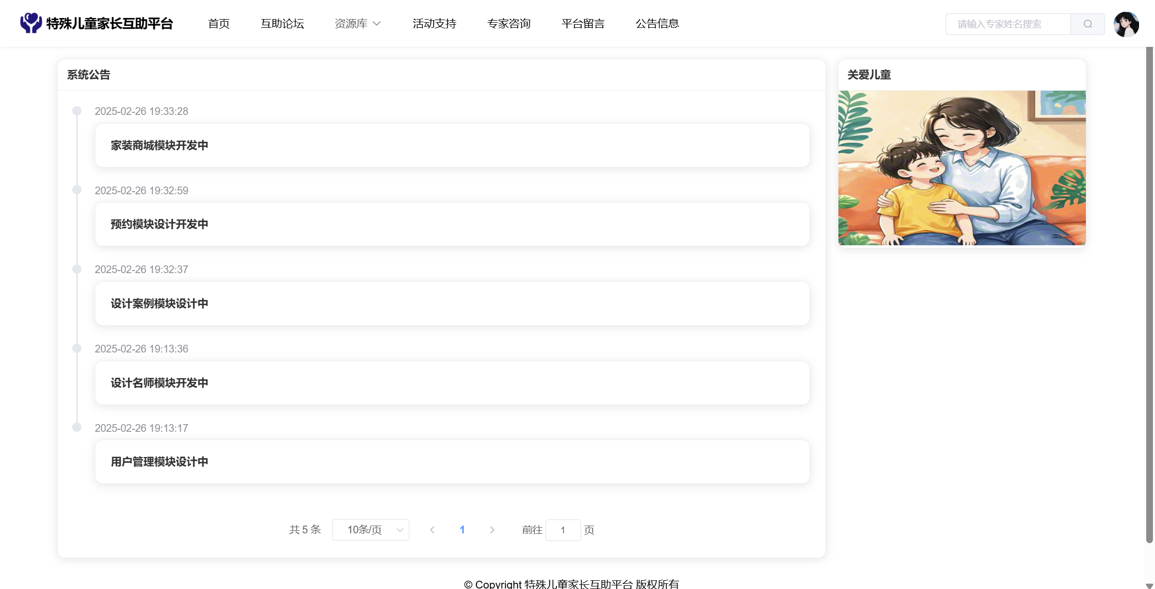Image resolution: width=1155 pixels, height=589 pixels.
Task: Click the timeline dot for 19:33:28 announcement
Action: (77, 111)
